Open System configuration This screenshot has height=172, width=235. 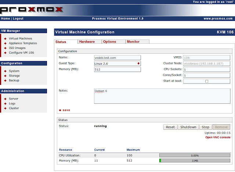pyautogui.click(x=14, y=71)
